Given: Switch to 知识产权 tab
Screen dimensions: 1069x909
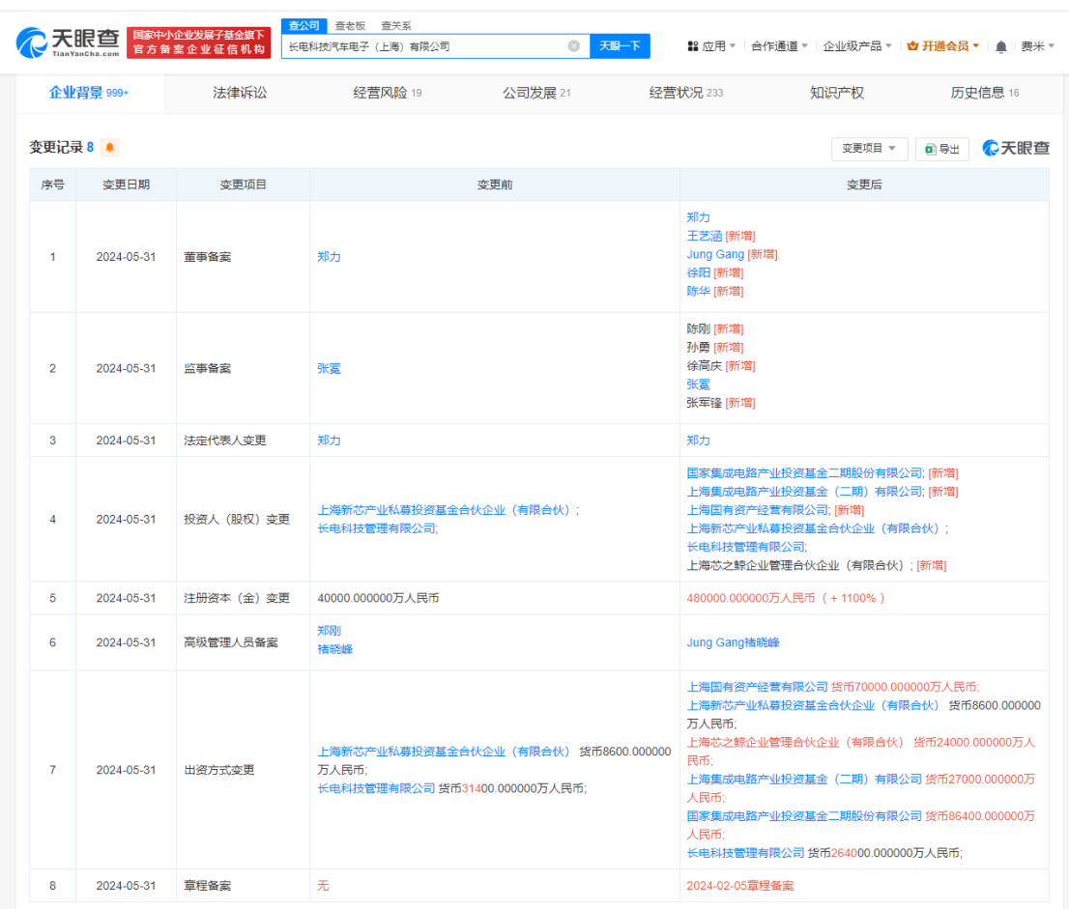Looking at the screenshot, I should [x=836, y=93].
